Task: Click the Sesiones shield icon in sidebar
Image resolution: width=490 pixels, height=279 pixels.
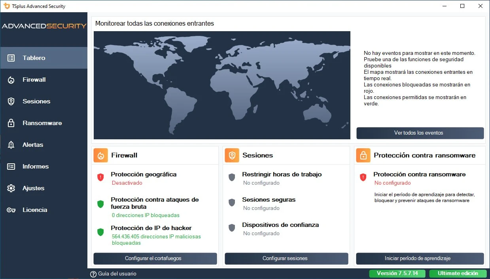Action: coord(11,101)
